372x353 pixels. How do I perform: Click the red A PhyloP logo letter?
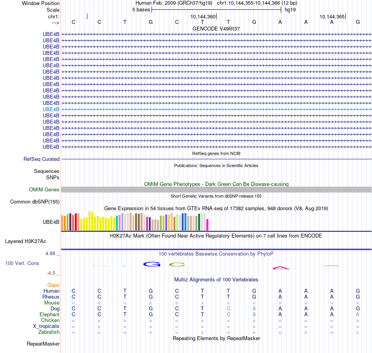pos(281,268)
